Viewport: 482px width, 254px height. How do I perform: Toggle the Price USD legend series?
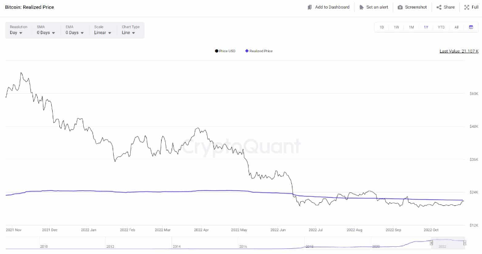pyautogui.click(x=225, y=51)
